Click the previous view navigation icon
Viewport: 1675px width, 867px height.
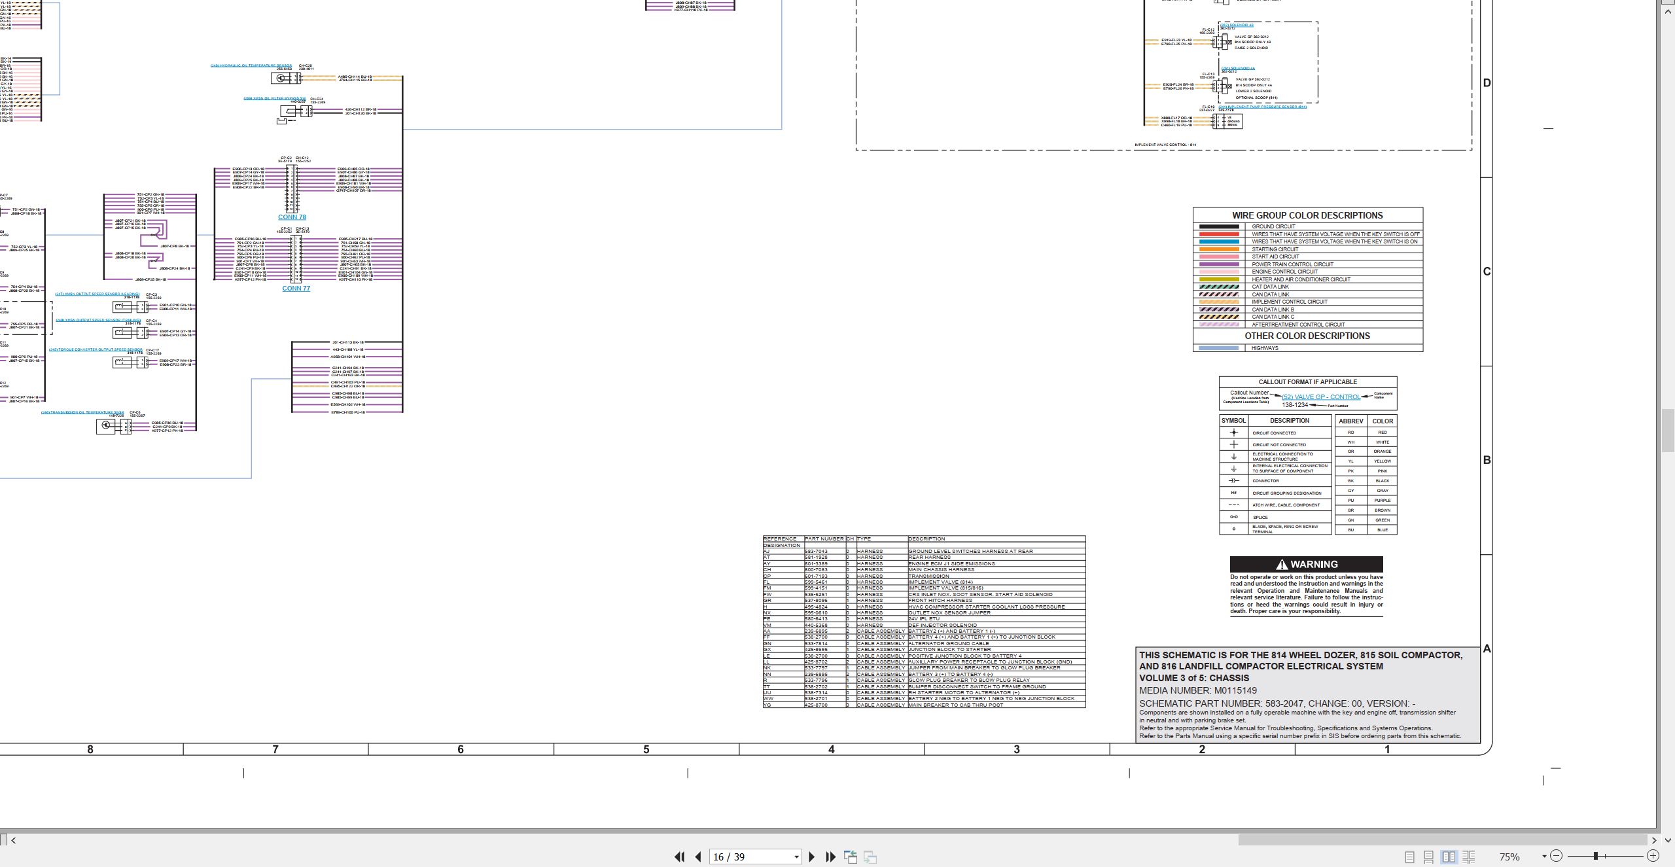pyautogui.click(x=851, y=857)
